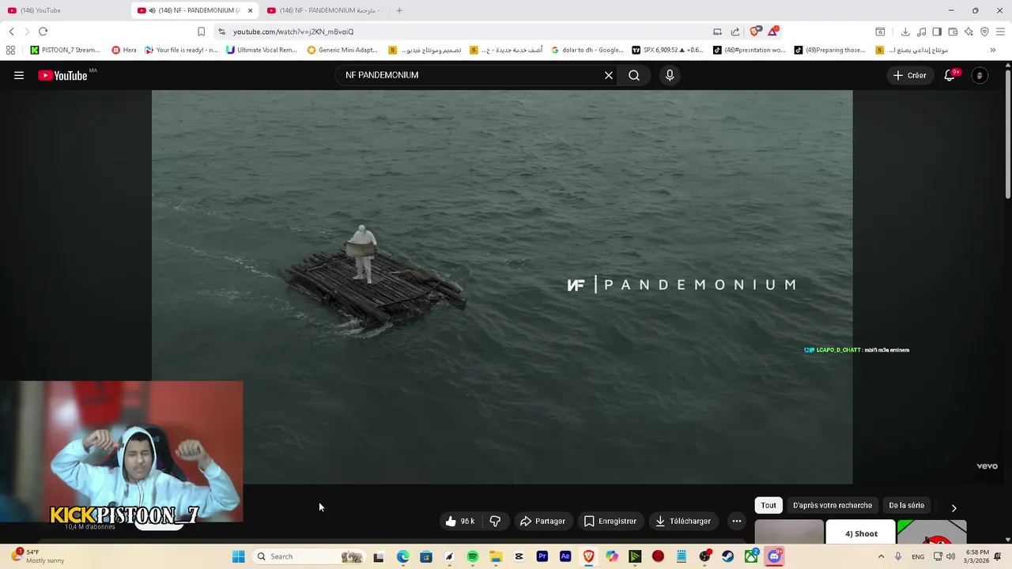Viewport: 1012px width, 569px height.
Task: Open the YouTube notifications bell
Action: (950, 75)
